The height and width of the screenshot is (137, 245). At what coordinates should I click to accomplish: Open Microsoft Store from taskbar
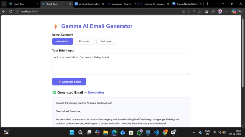click(131, 132)
